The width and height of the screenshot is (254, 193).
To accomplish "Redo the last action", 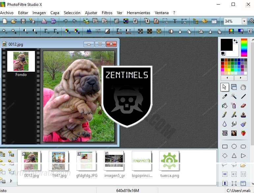I will [x=74, y=21].
